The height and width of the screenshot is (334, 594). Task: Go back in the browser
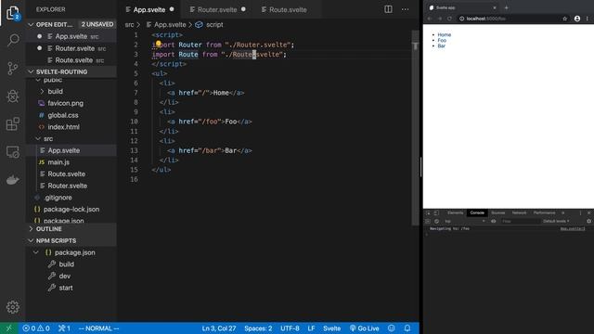click(x=430, y=19)
